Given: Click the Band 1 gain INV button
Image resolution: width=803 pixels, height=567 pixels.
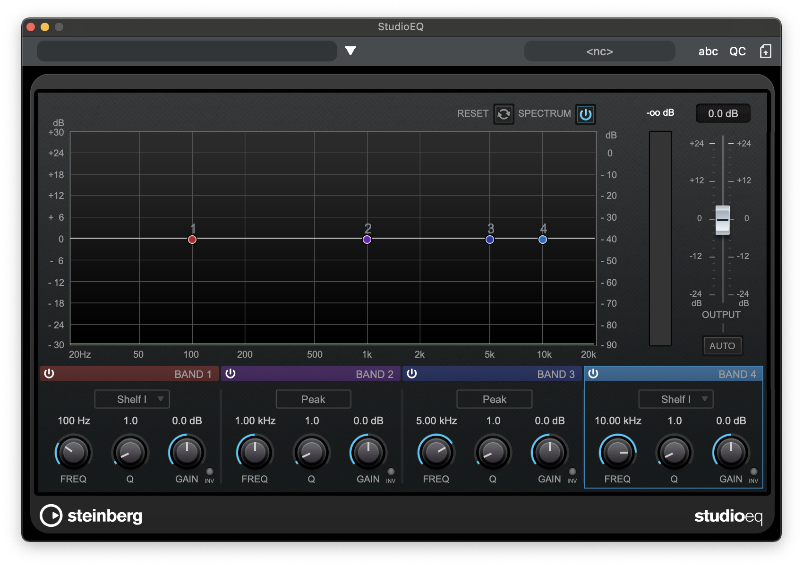Looking at the screenshot, I should tap(210, 472).
